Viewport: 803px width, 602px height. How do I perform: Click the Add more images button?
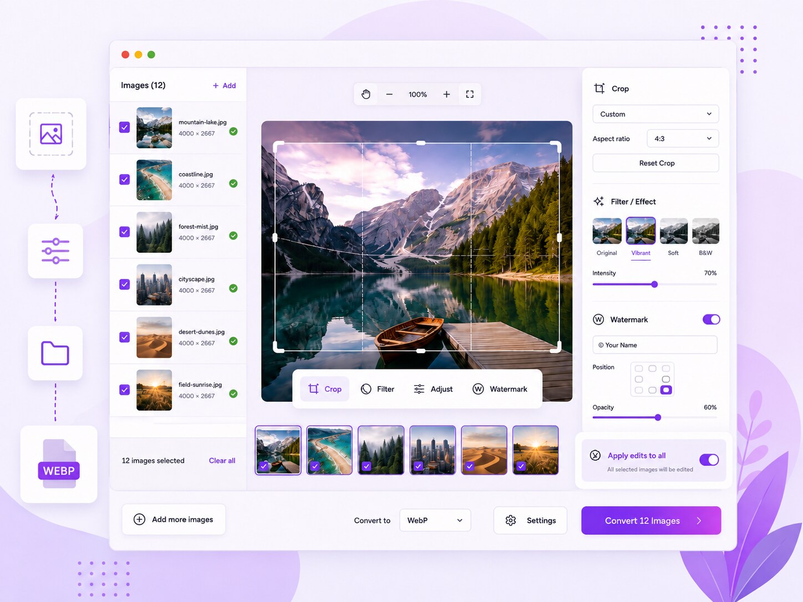[174, 519]
